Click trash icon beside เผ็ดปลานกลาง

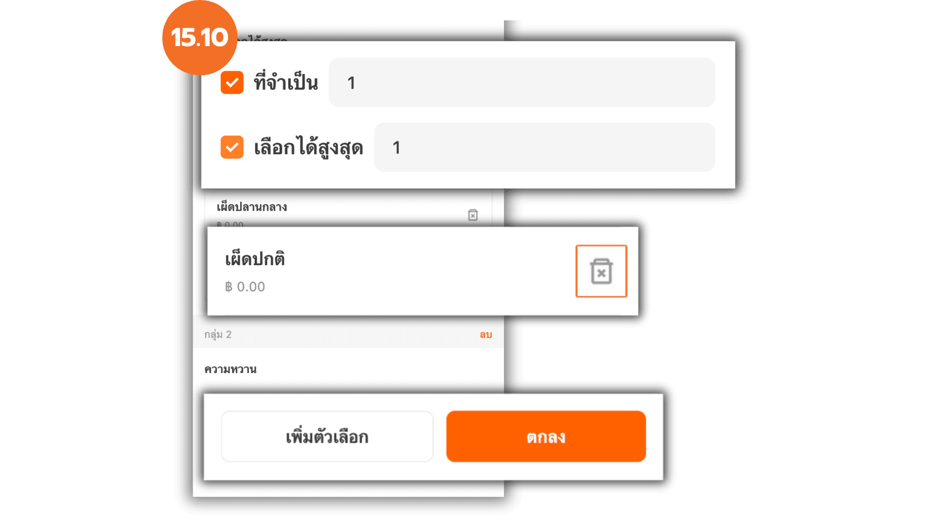pos(473,215)
